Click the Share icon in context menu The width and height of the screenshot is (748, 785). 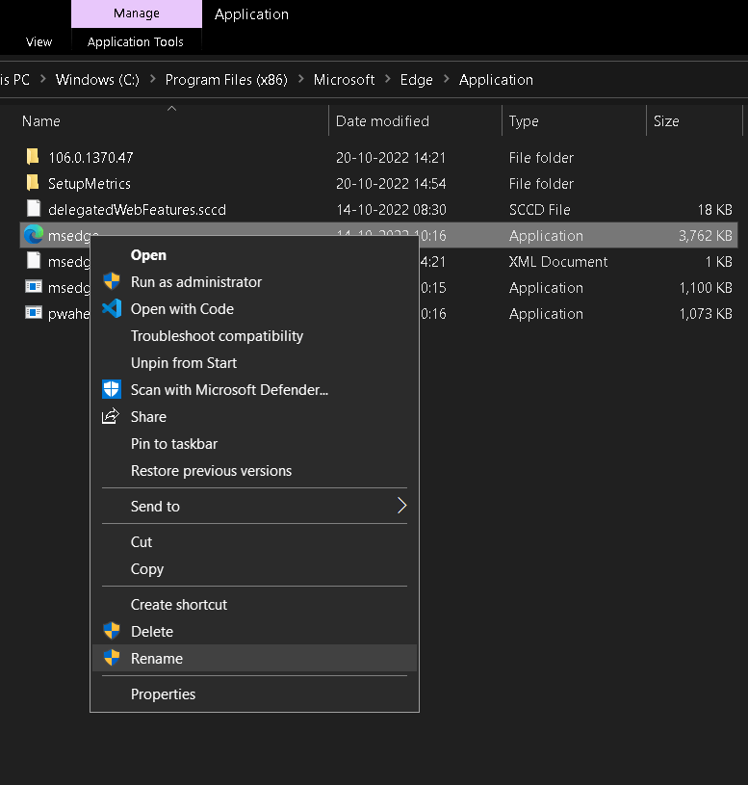pyautogui.click(x=112, y=417)
